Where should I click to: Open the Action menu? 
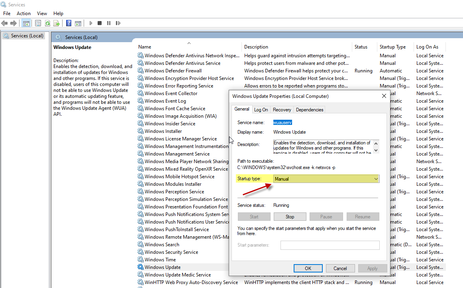[24, 14]
